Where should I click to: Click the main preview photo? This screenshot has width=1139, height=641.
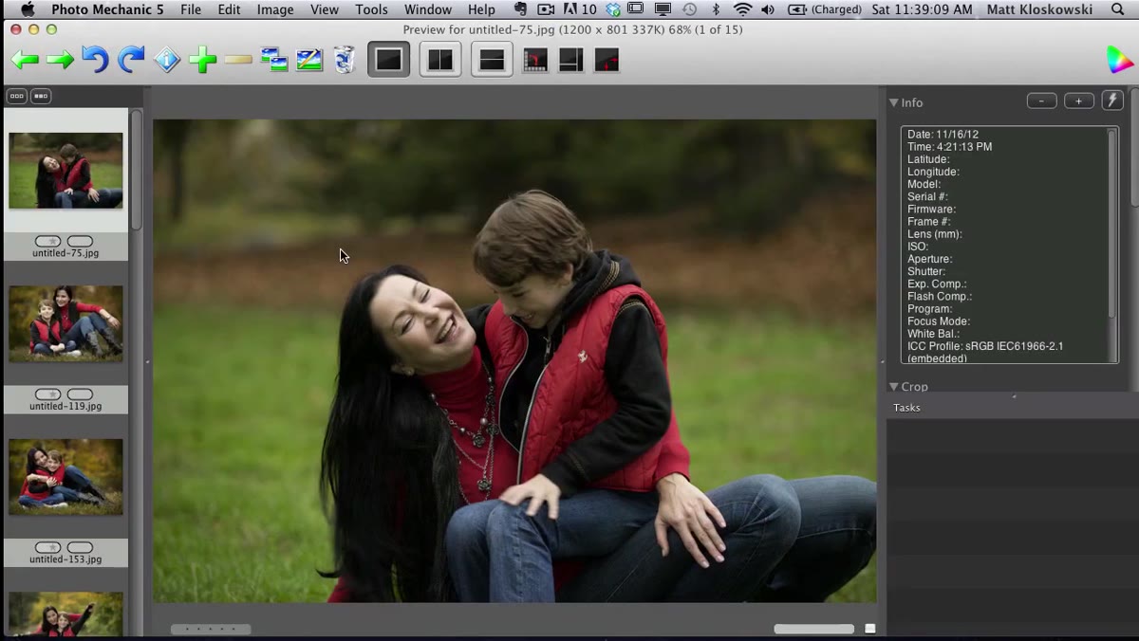click(x=514, y=360)
